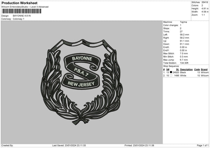Click the Zoom value 1:1
The height and width of the screenshot is (148, 210).
(x=203, y=15)
